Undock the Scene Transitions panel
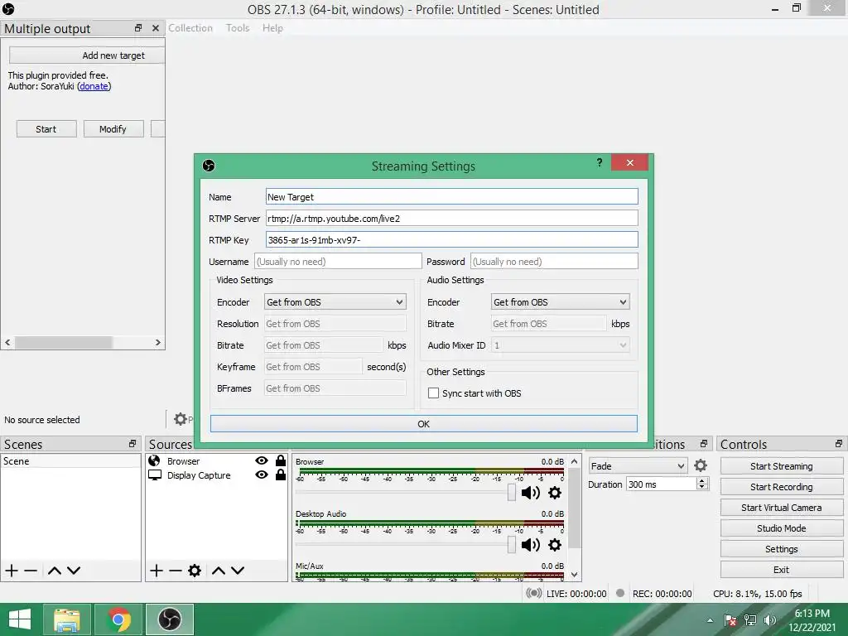 coord(704,444)
